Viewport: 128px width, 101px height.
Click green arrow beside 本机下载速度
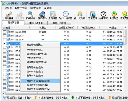tap(73, 98)
